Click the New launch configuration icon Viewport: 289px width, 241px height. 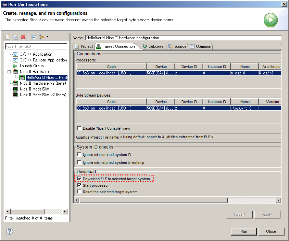(x=8, y=37)
